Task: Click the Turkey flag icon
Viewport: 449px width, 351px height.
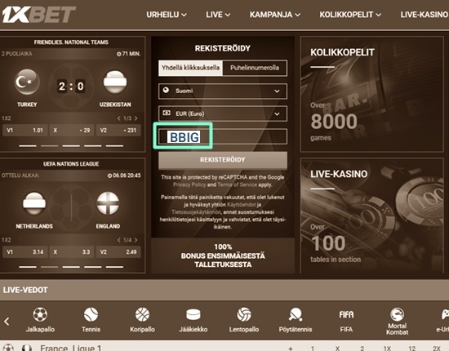Action: [x=27, y=82]
